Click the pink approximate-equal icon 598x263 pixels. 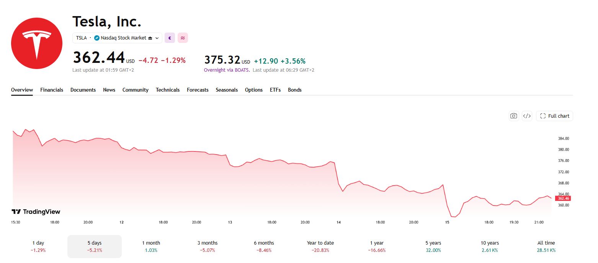click(183, 38)
